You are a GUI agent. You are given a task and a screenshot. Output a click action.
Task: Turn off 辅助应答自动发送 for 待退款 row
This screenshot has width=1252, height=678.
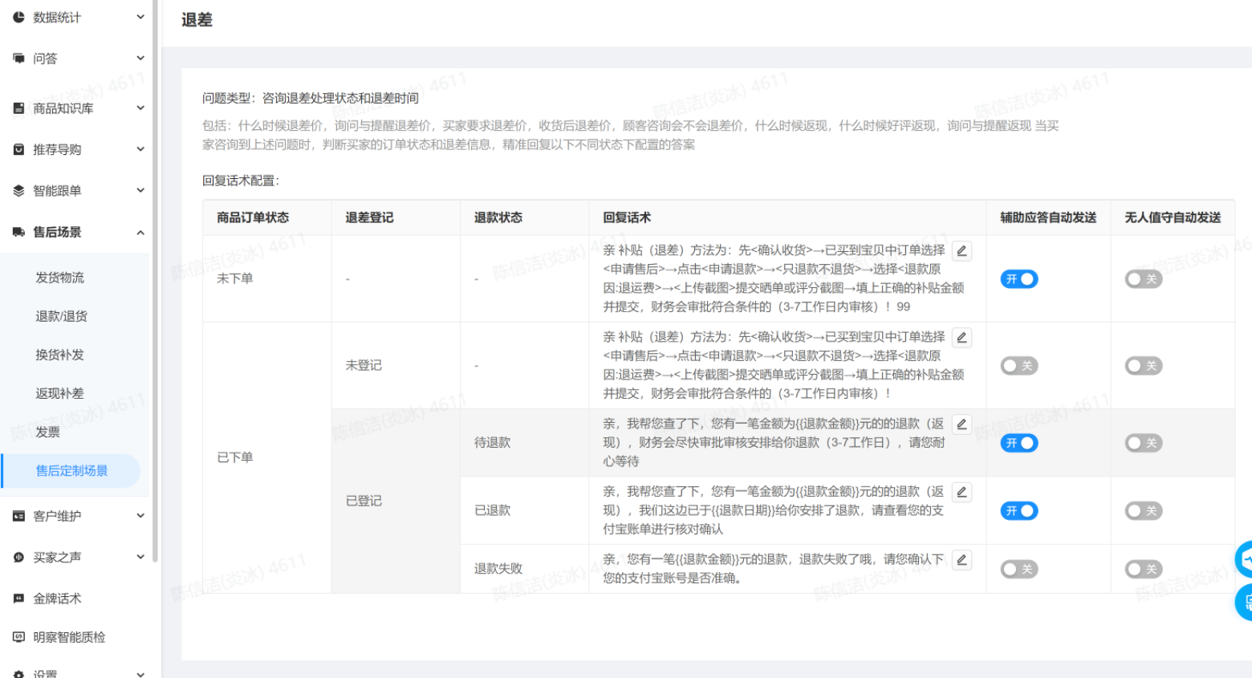[x=1019, y=443]
